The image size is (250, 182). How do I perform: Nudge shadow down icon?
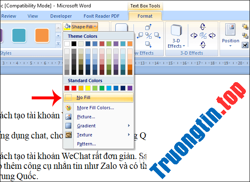tap(148, 44)
